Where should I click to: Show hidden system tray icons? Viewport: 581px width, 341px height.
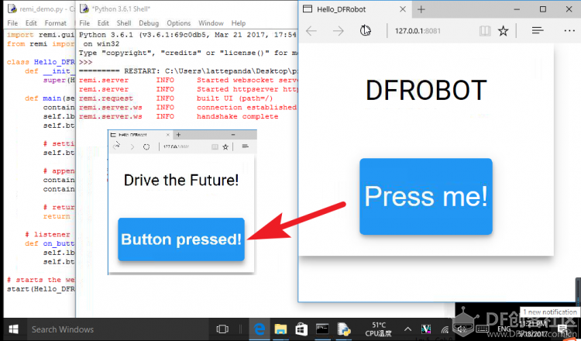tap(407, 329)
